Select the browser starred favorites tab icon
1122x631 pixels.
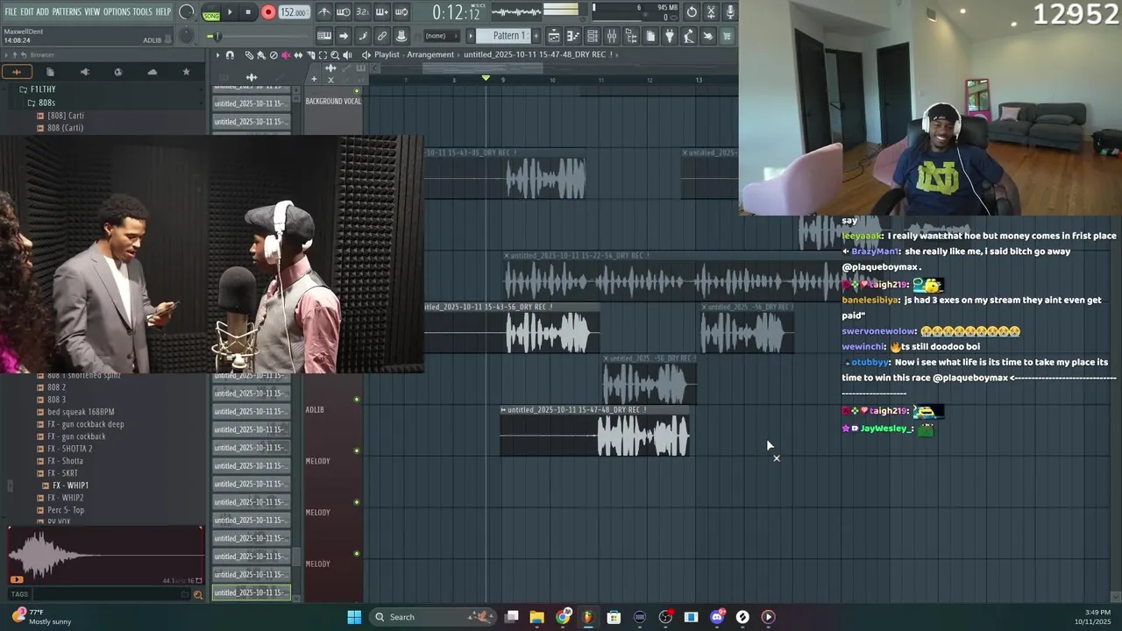tap(186, 72)
